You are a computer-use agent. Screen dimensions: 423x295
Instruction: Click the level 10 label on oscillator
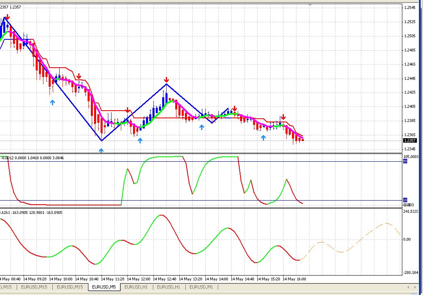405,200
